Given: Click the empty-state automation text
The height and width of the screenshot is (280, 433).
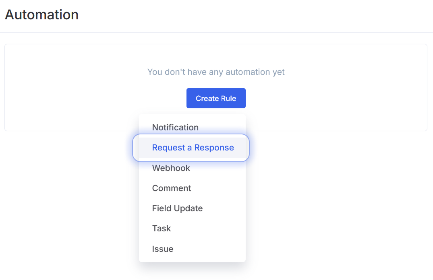Looking at the screenshot, I should click(216, 72).
